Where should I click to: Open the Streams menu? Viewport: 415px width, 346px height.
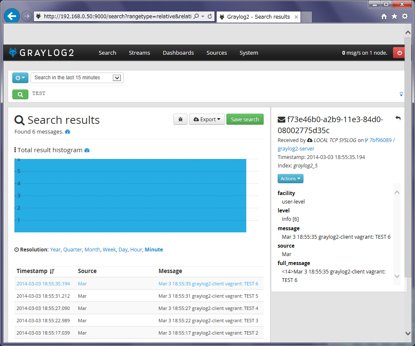pyautogui.click(x=139, y=53)
